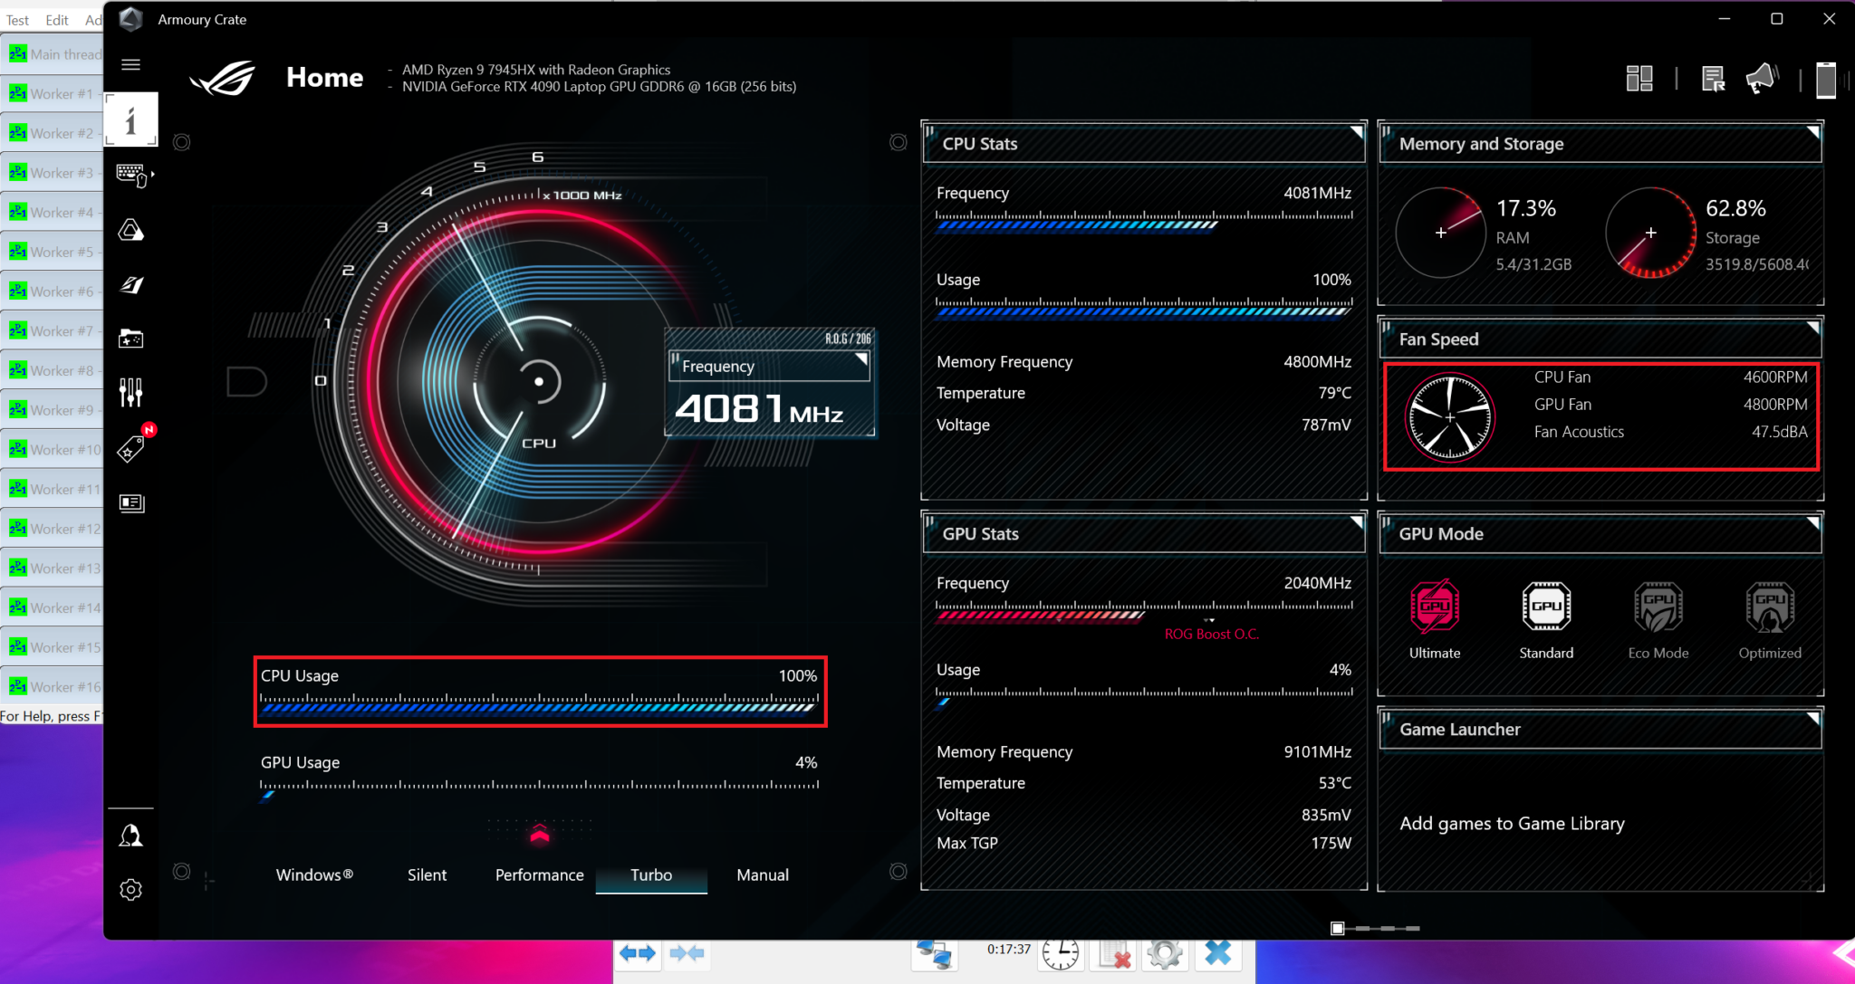Open the Deals tag icon with notification
The image size is (1855, 984).
pyautogui.click(x=131, y=447)
